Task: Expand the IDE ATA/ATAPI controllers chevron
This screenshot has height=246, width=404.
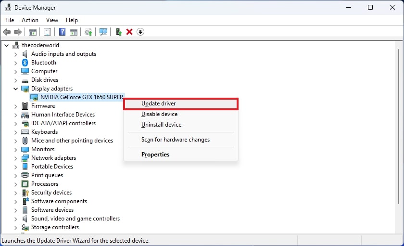Action: click(15, 124)
